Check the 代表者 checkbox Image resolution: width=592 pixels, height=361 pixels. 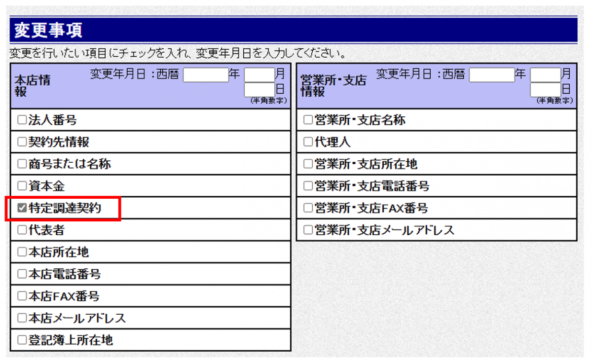tap(21, 229)
